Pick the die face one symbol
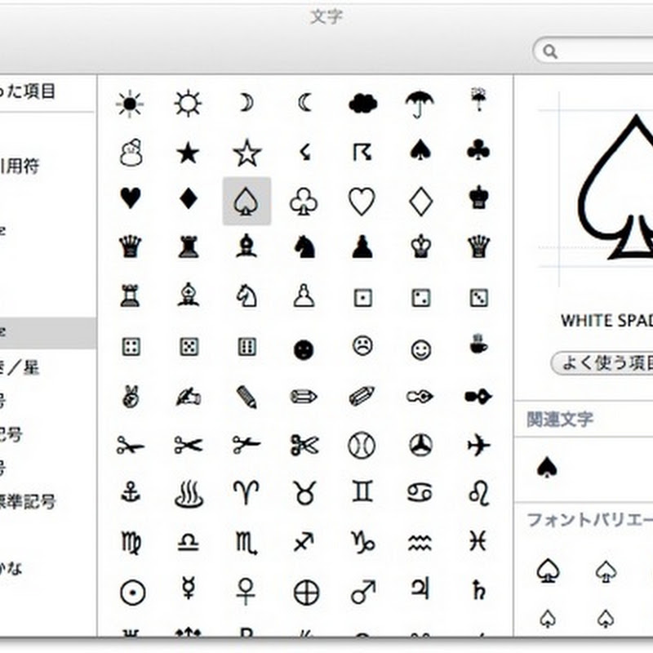This screenshot has height=653, width=653. tap(362, 298)
